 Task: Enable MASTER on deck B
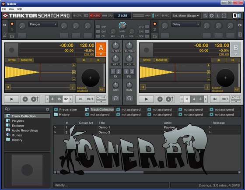click(161, 60)
